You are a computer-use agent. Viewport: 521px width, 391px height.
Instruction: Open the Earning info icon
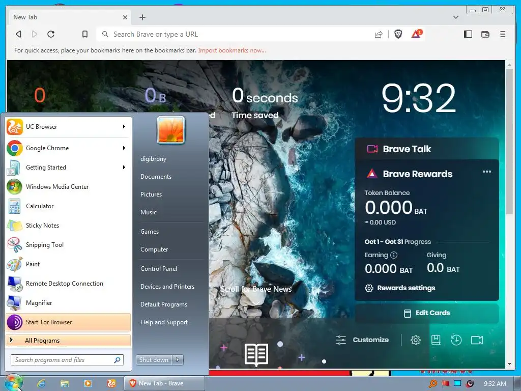tap(394, 255)
